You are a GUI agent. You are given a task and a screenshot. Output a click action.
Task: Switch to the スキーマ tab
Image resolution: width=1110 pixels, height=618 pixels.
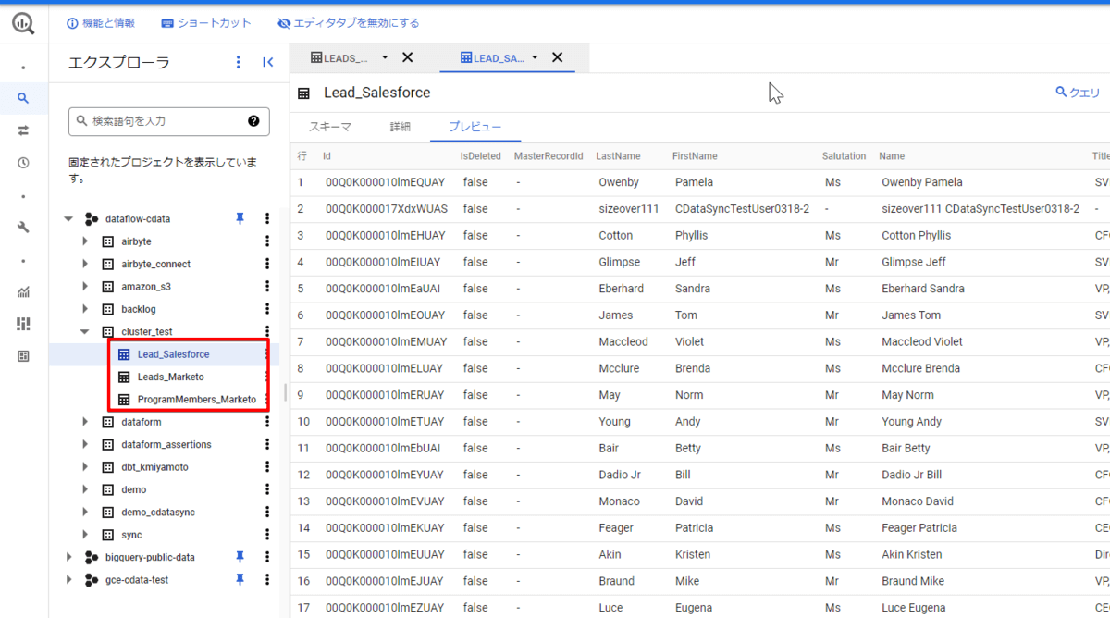[330, 127]
